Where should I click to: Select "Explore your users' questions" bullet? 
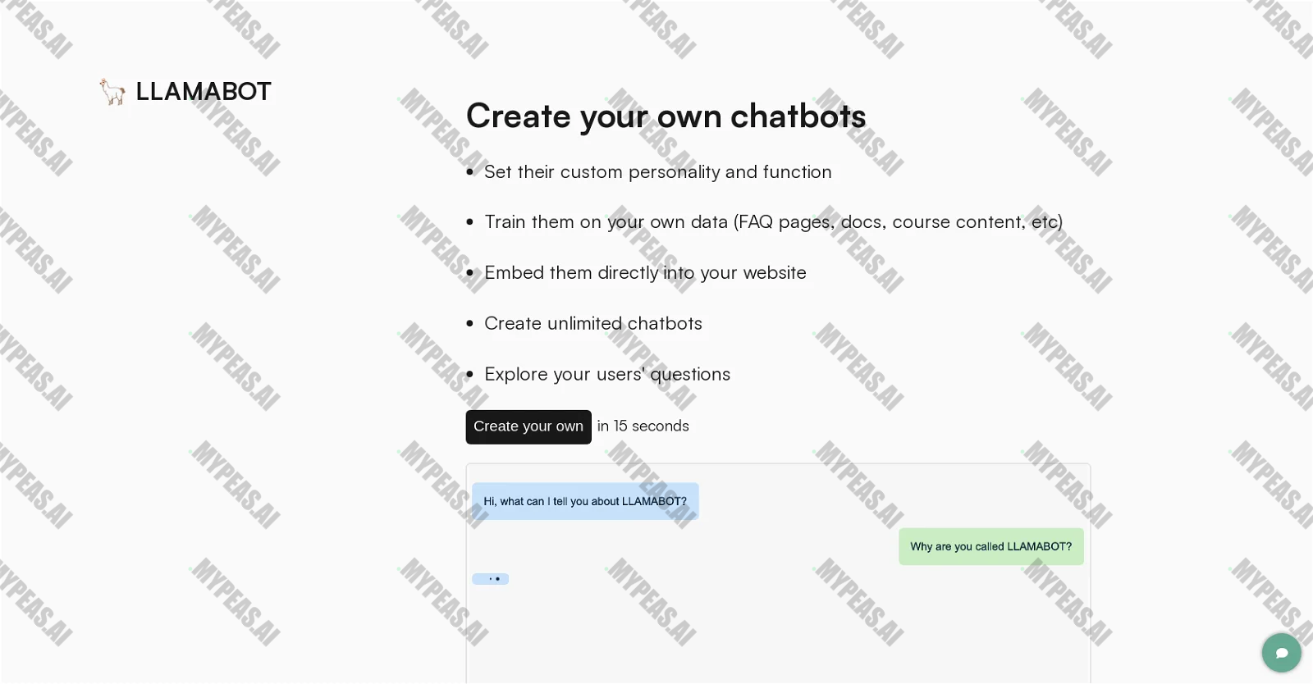tap(607, 374)
